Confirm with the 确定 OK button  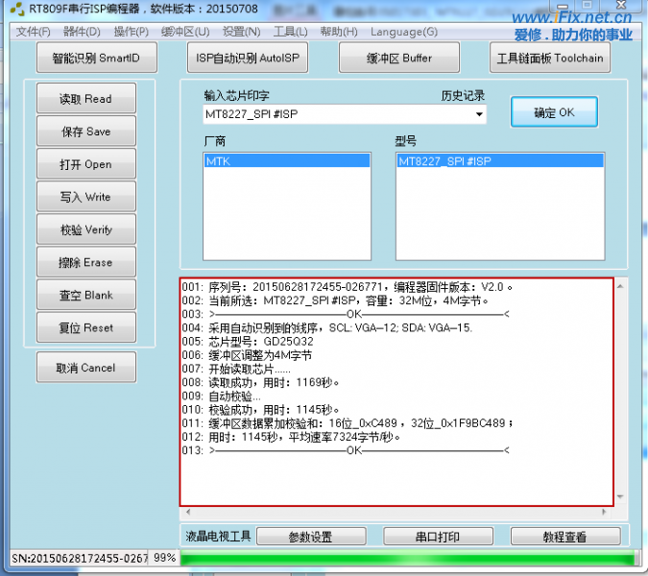(554, 112)
